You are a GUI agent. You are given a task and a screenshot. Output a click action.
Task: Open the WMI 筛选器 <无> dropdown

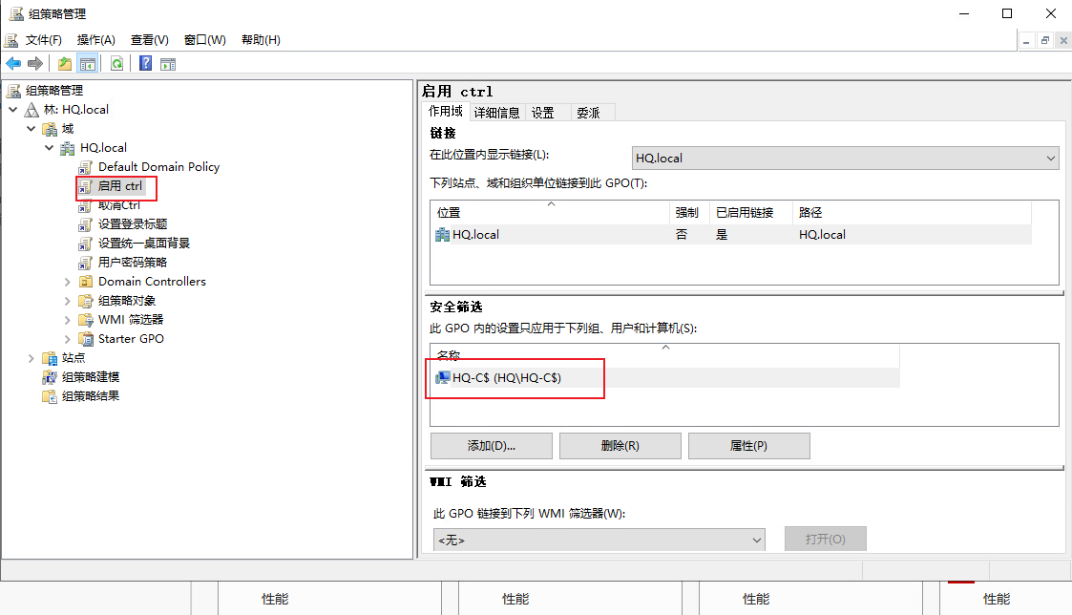coord(599,540)
